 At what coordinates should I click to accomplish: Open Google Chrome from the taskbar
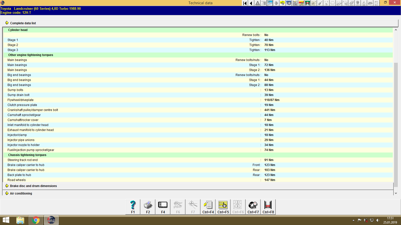(36, 220)
